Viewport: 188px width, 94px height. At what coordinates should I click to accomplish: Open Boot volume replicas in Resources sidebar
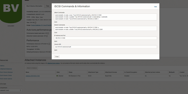click(6, 79)
